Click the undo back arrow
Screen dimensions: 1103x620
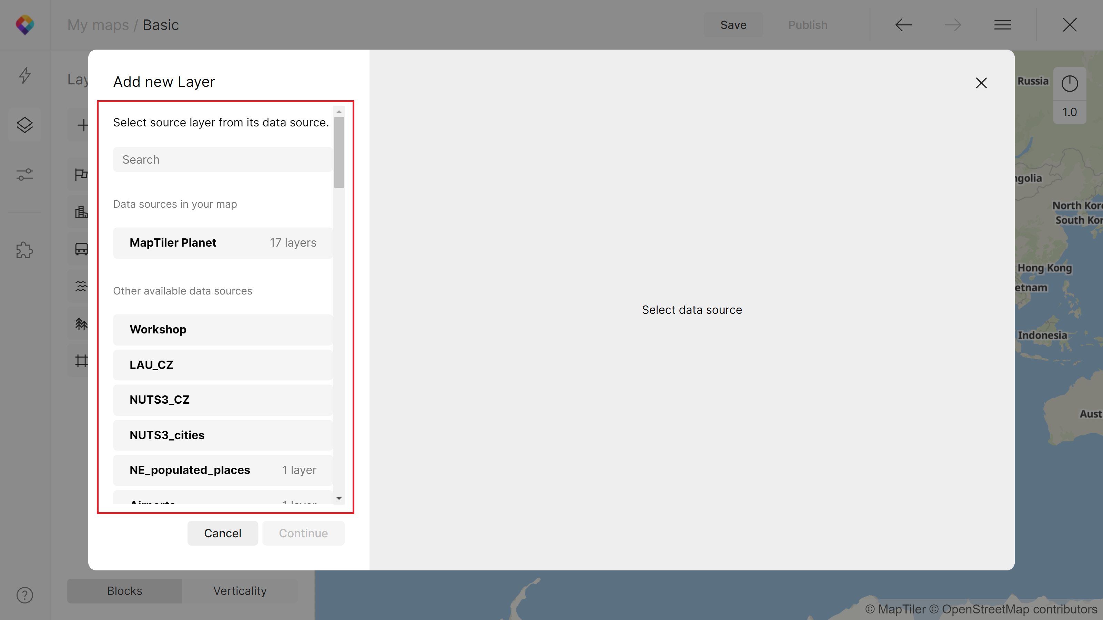click(903, 25)
